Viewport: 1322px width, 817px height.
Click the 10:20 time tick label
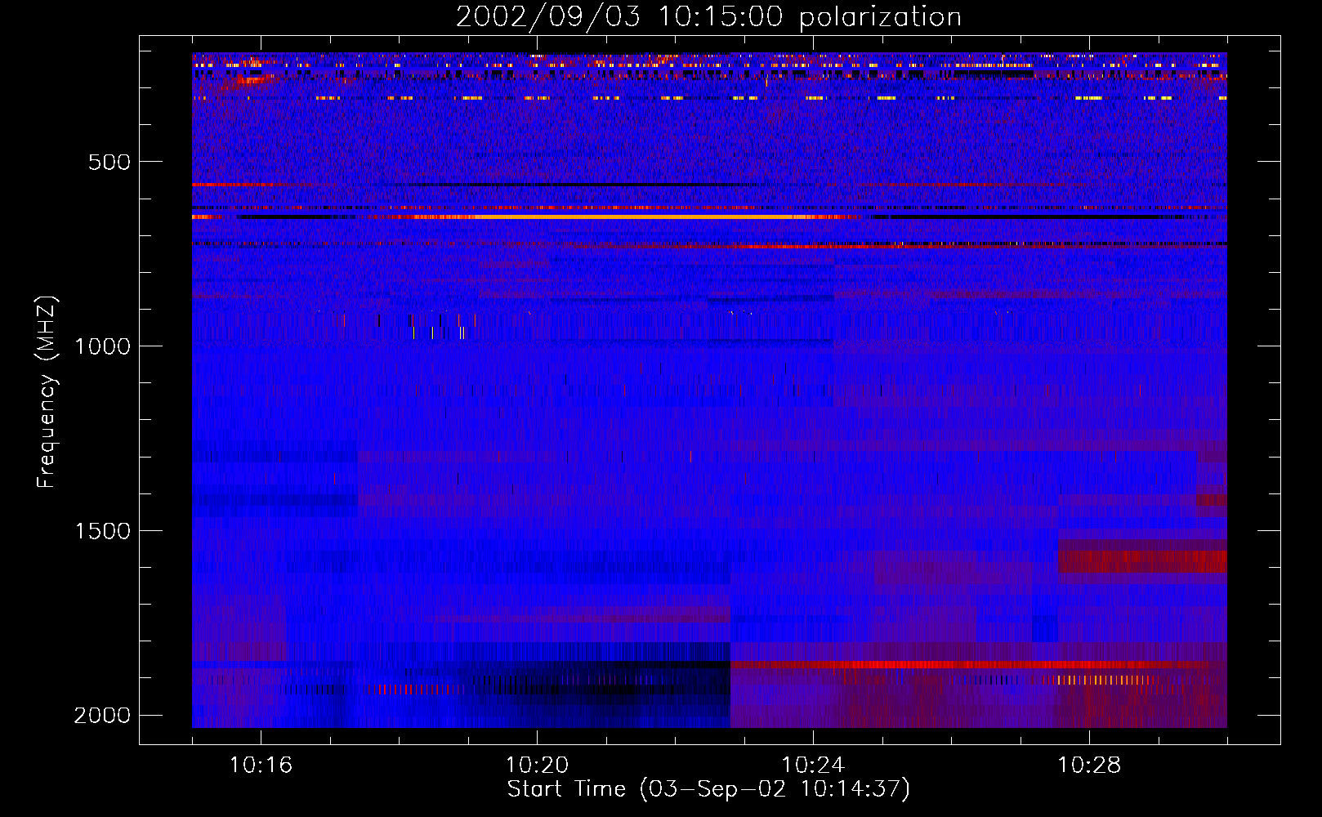[537, 766]
